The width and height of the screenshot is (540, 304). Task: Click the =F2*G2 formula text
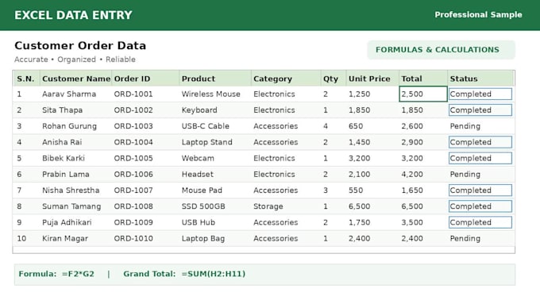click(x=78, y=274)
